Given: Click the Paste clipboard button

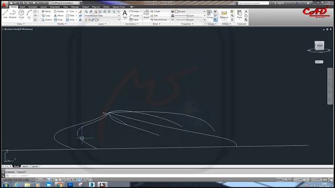Looking at the screenshot, I should (240, 14).
